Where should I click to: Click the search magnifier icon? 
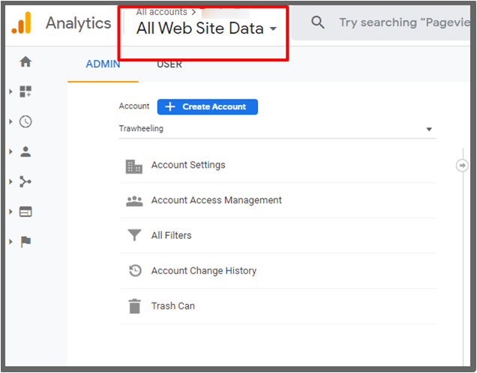coord(318,22)
